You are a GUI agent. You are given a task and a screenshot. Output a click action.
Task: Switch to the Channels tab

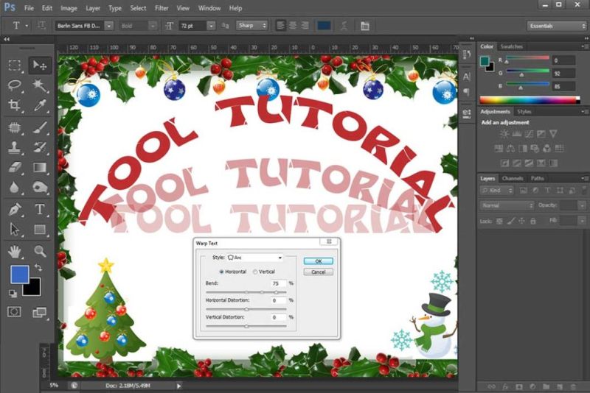coord(513,178)
